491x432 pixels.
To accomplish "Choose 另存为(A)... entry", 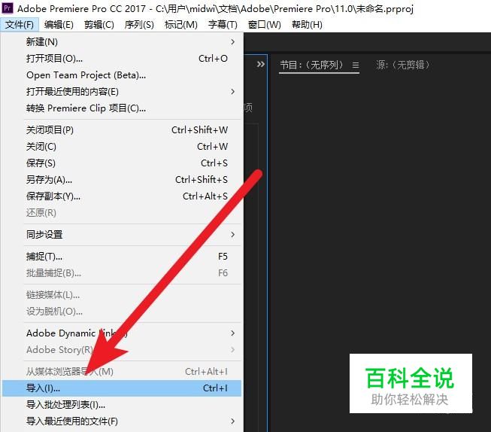I will point(122,180).
